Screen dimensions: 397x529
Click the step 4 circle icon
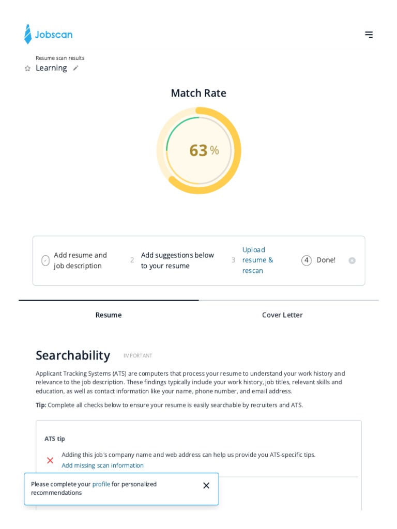click(307, 260)
